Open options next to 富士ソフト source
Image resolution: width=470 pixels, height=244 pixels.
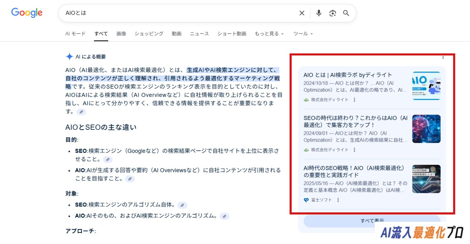(338, 200)
